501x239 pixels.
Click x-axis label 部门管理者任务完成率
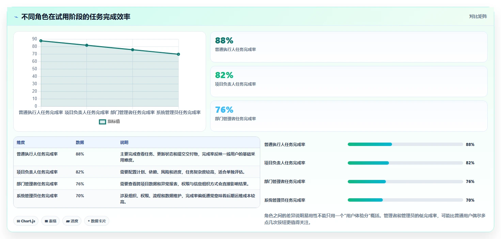(x=132, y=112)
